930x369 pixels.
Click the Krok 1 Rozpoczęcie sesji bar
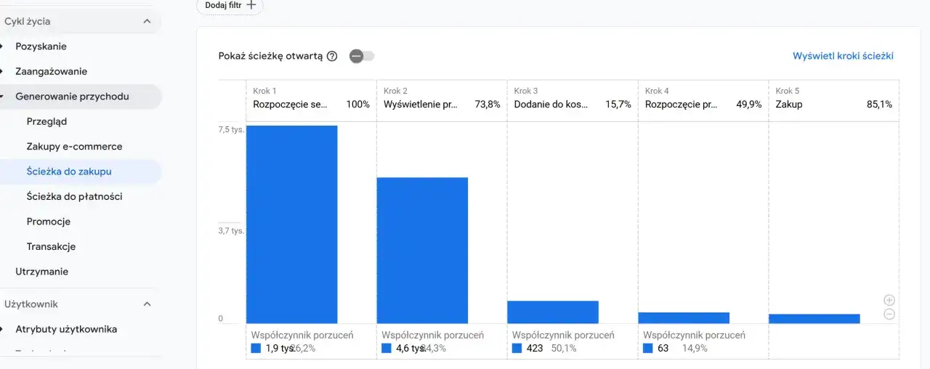click(x=291, y=224)
